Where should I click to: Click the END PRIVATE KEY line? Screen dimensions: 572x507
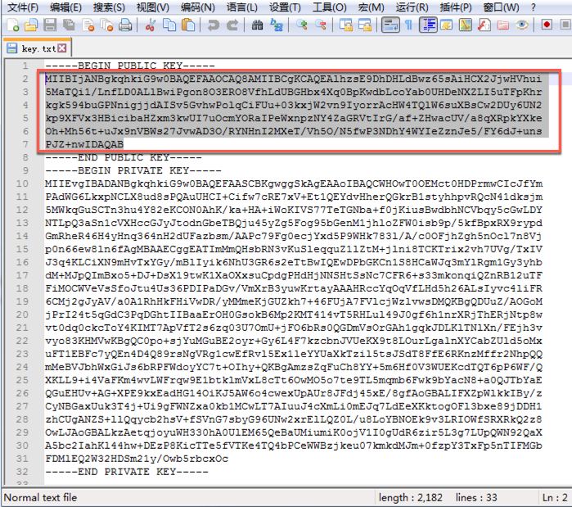click(127, 472)
